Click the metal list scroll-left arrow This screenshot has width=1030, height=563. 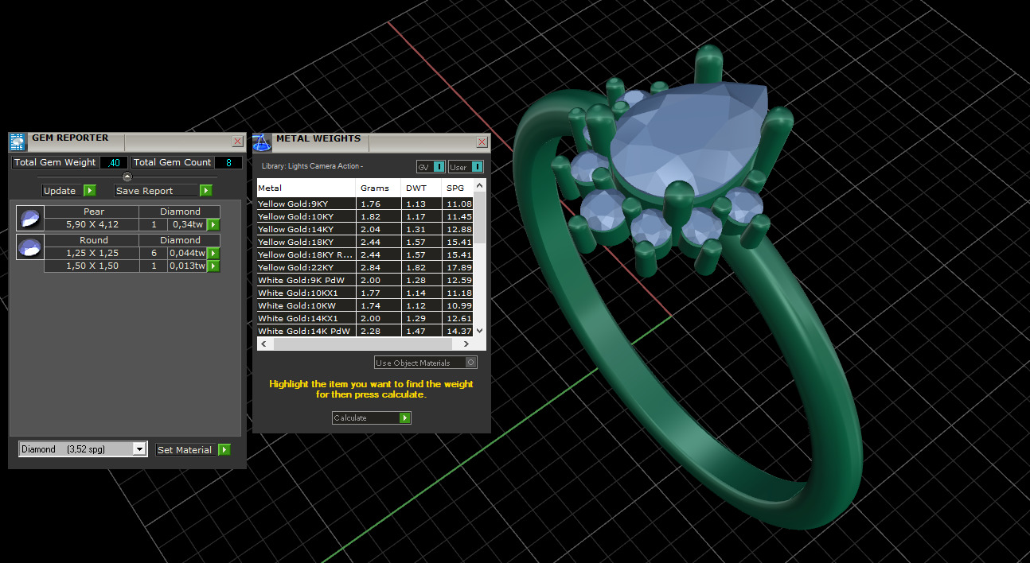(x=263, y=344)
